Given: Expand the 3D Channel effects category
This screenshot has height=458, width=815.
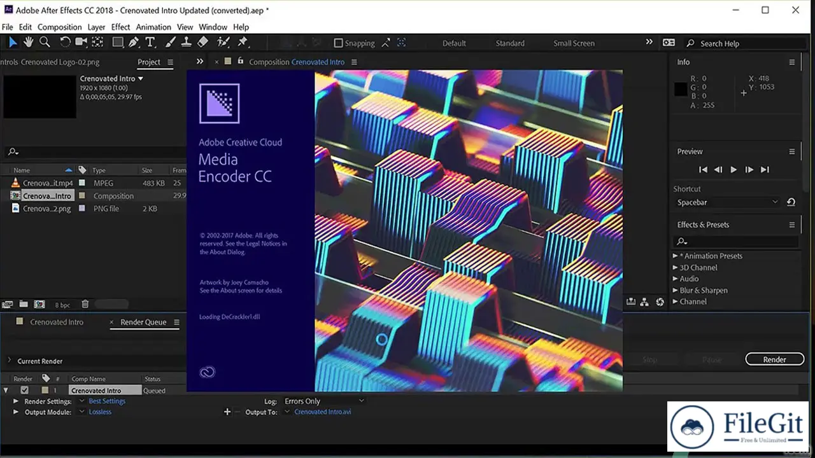Looking at the screenshot, I should pos(676,268).
